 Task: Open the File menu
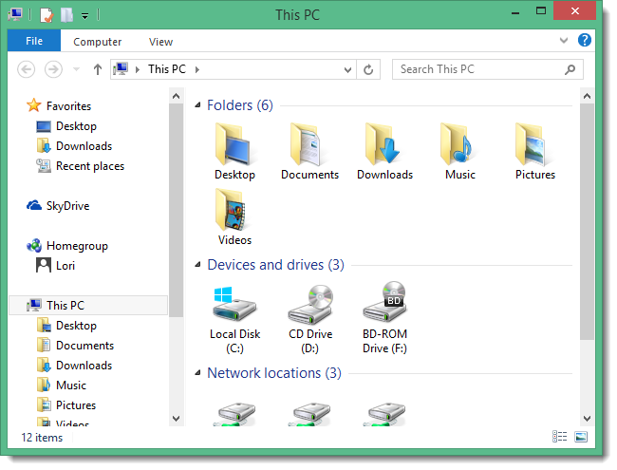34,41
